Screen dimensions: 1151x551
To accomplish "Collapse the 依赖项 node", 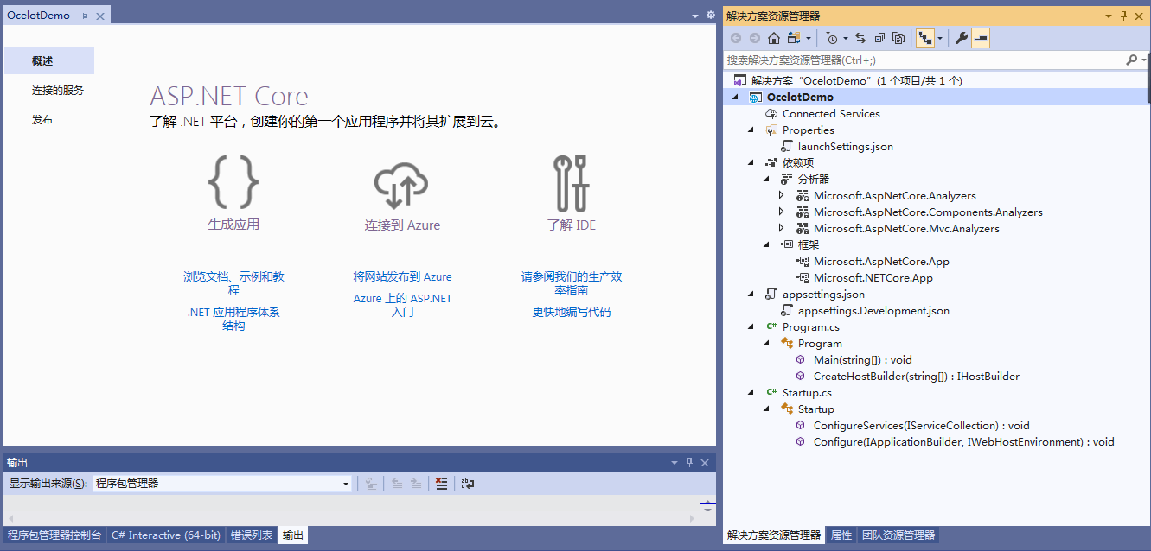I will click(x=751, y=163).
